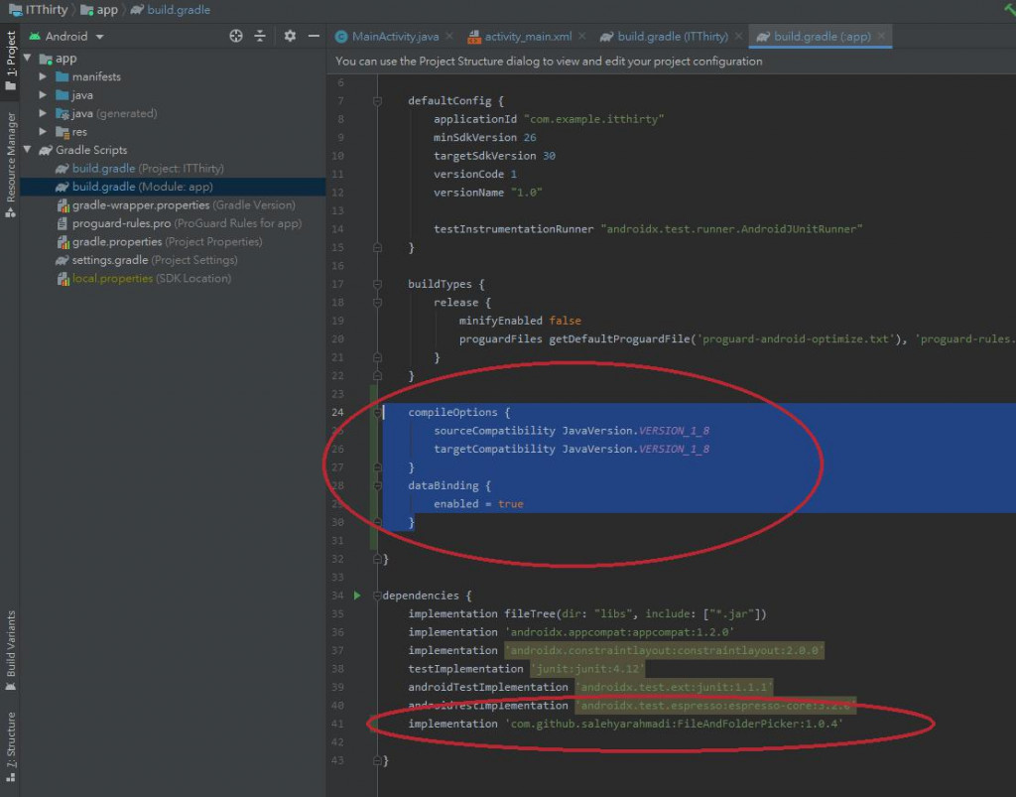This screenshot has height=797, width=1016.
Task: Expand the java (generated) folder
Action: (x=43, y=113)
